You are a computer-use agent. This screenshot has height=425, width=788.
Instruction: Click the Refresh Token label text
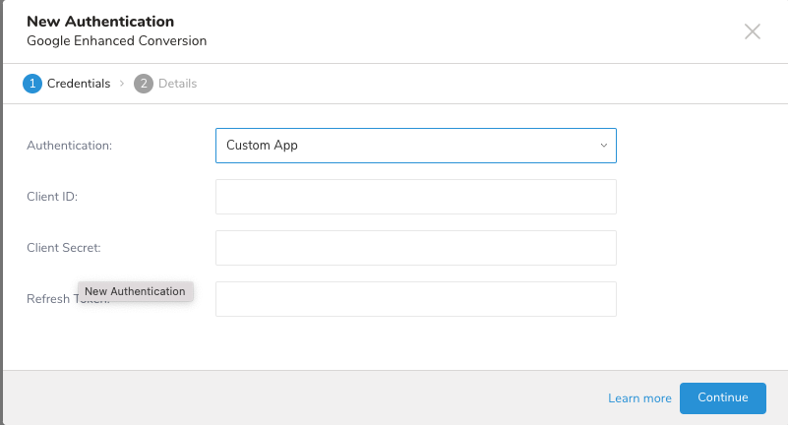click(49, 300)
